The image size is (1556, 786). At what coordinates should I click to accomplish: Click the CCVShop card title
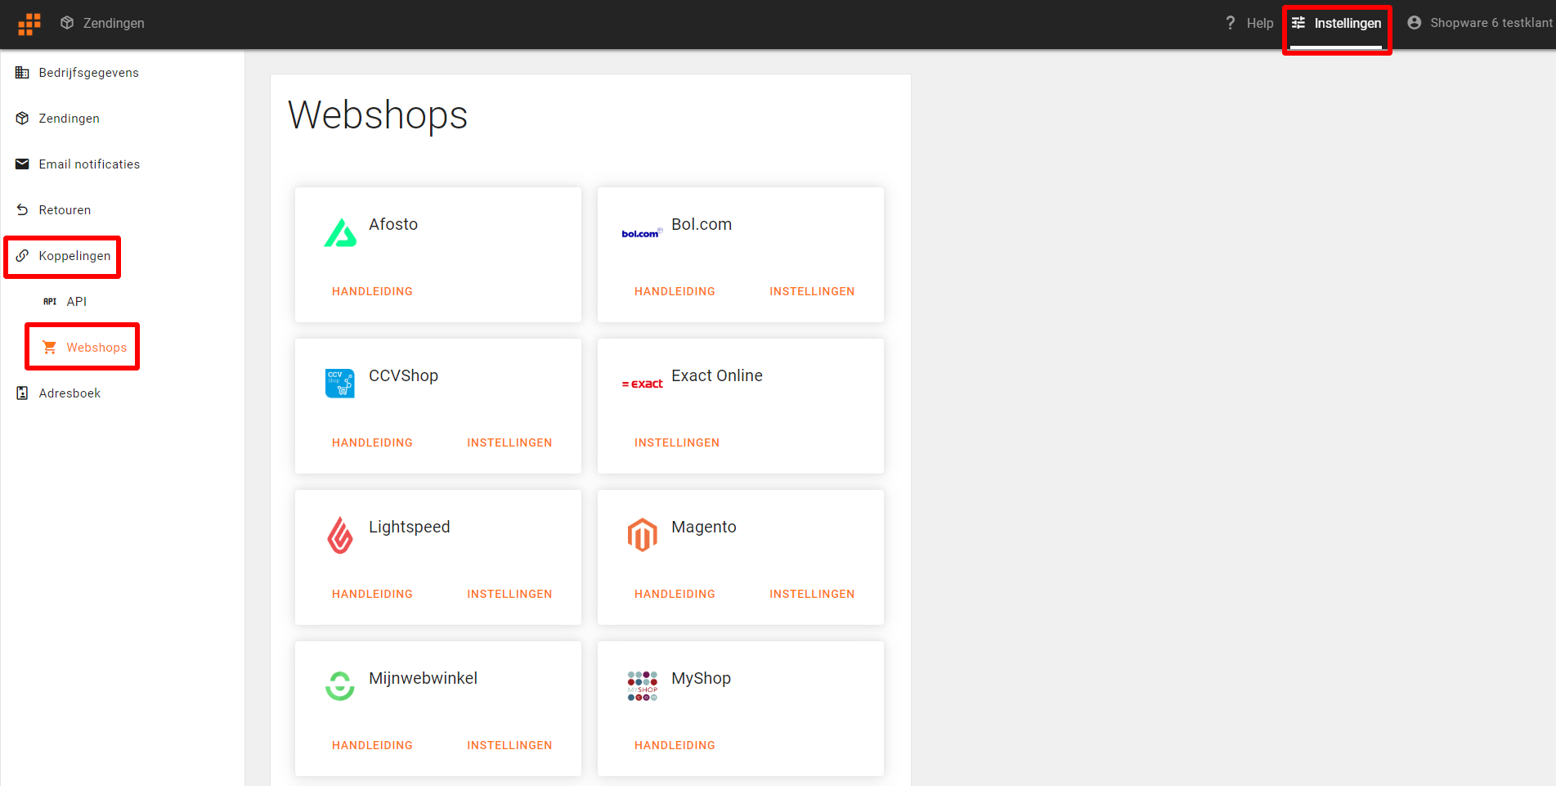pos(403,375)
